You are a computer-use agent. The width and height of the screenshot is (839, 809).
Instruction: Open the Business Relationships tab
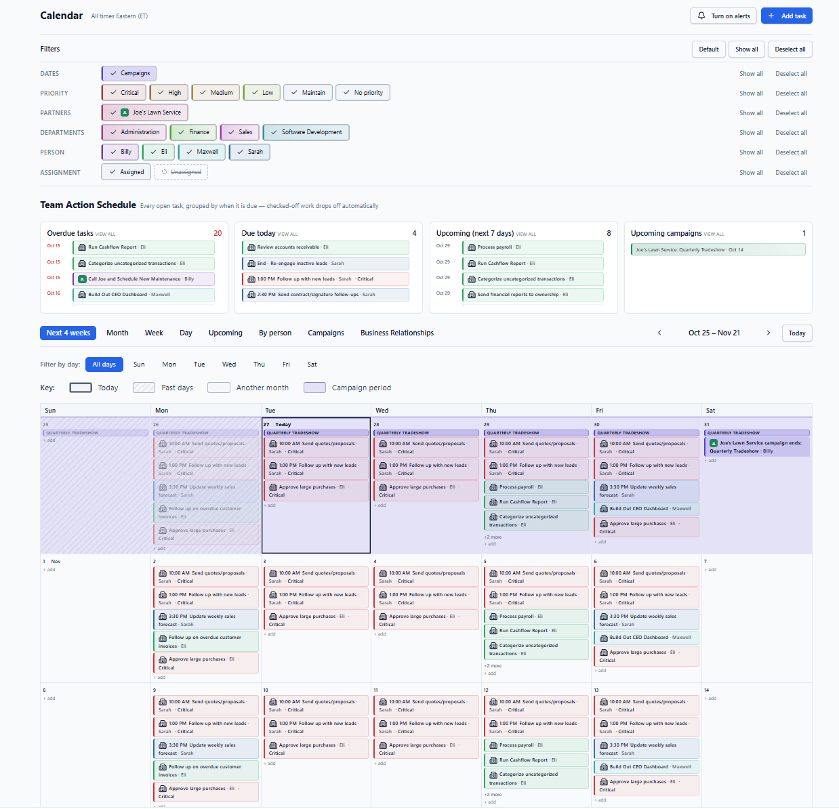click(397, 333)
